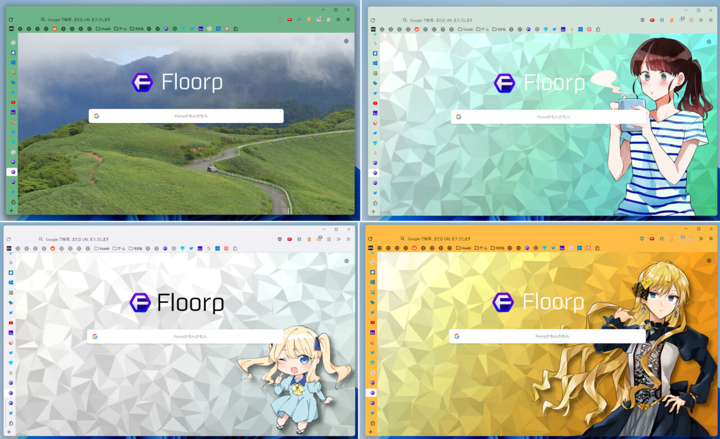Screen dimensions: 720x439
Task: Expand toolbar overflow chevron in white window
Action: (338, 239)
